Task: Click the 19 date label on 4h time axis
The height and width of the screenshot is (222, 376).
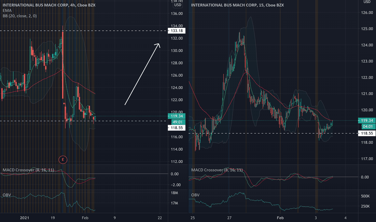Action: pyautogui.click(x=53, y=218)
